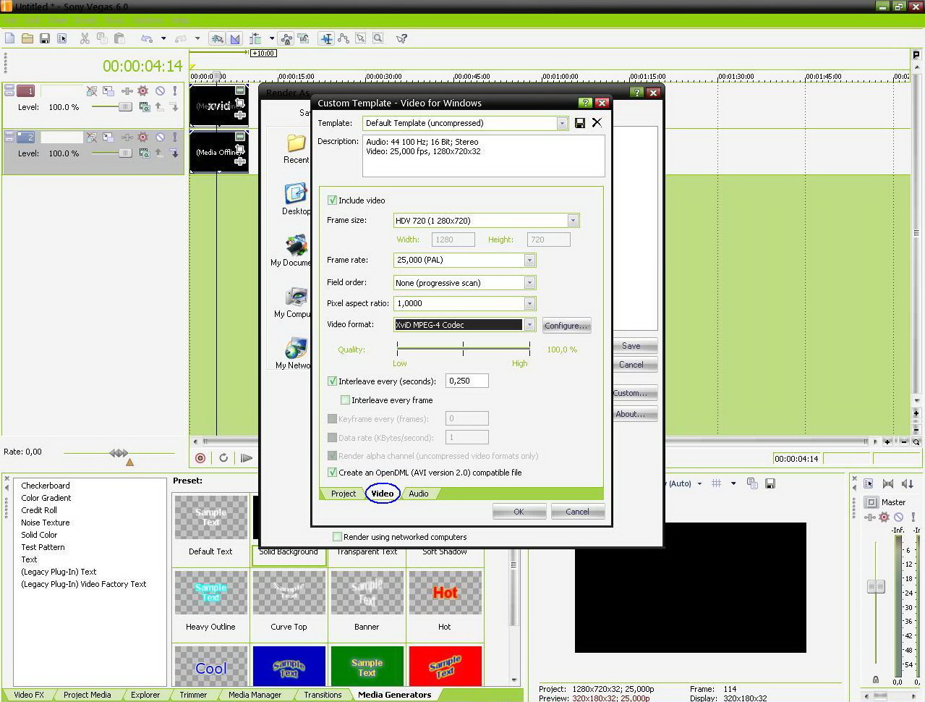Viewport: 925px width, 702px height.
Task: Open the Undo history dropdown arrow
Action: [x=163, y=38]
